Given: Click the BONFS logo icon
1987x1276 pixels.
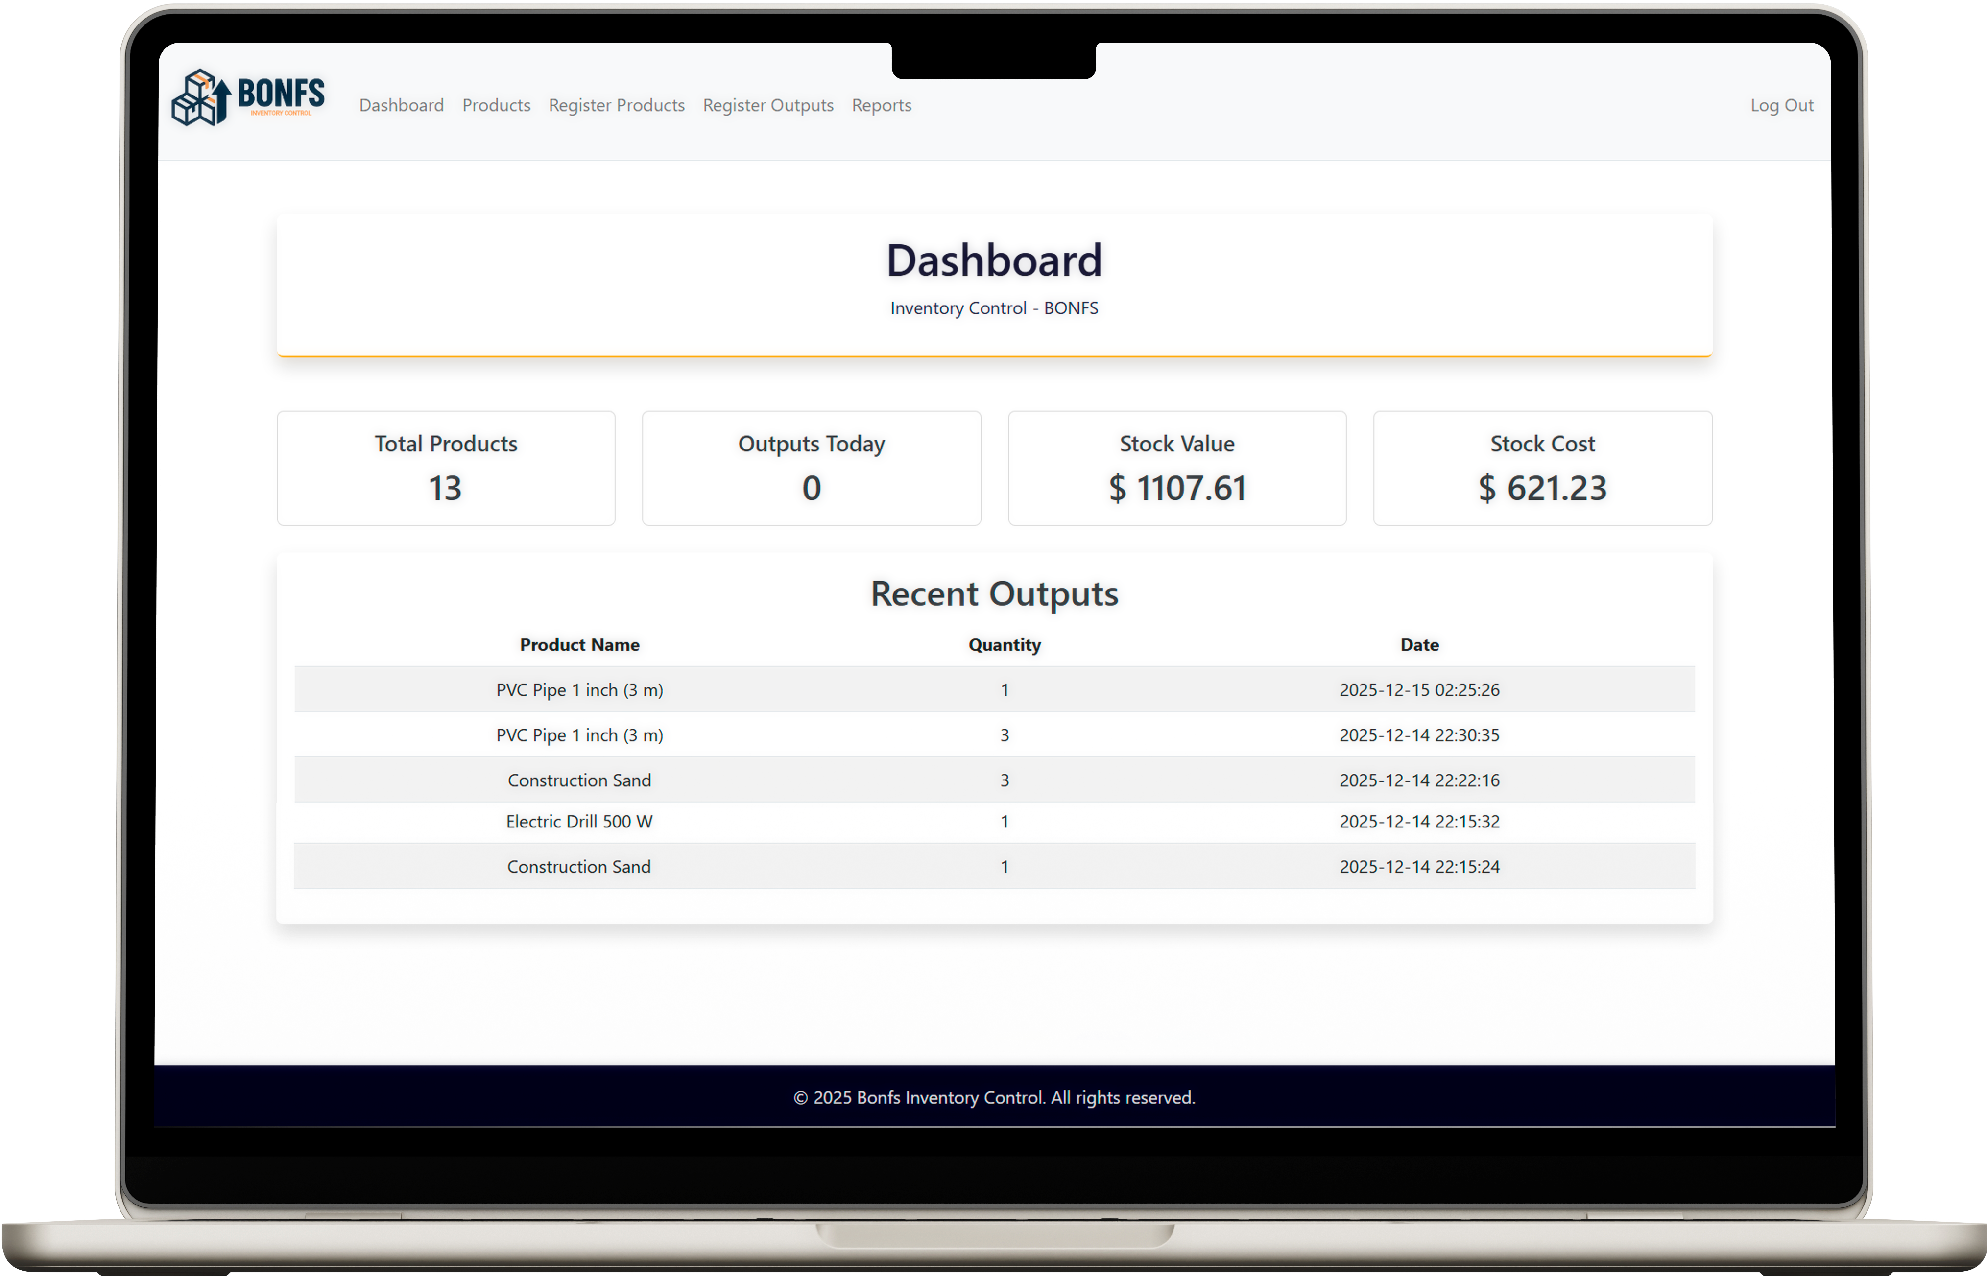Looking at the screenshot, I should click(x=203, y=97).
